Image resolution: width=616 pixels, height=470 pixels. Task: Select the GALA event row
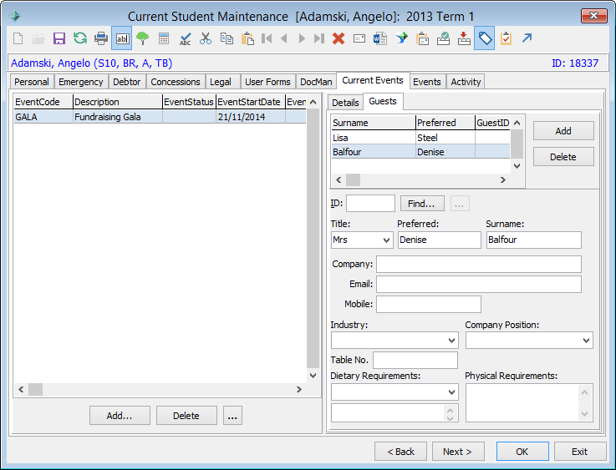[x=160, y=117]
